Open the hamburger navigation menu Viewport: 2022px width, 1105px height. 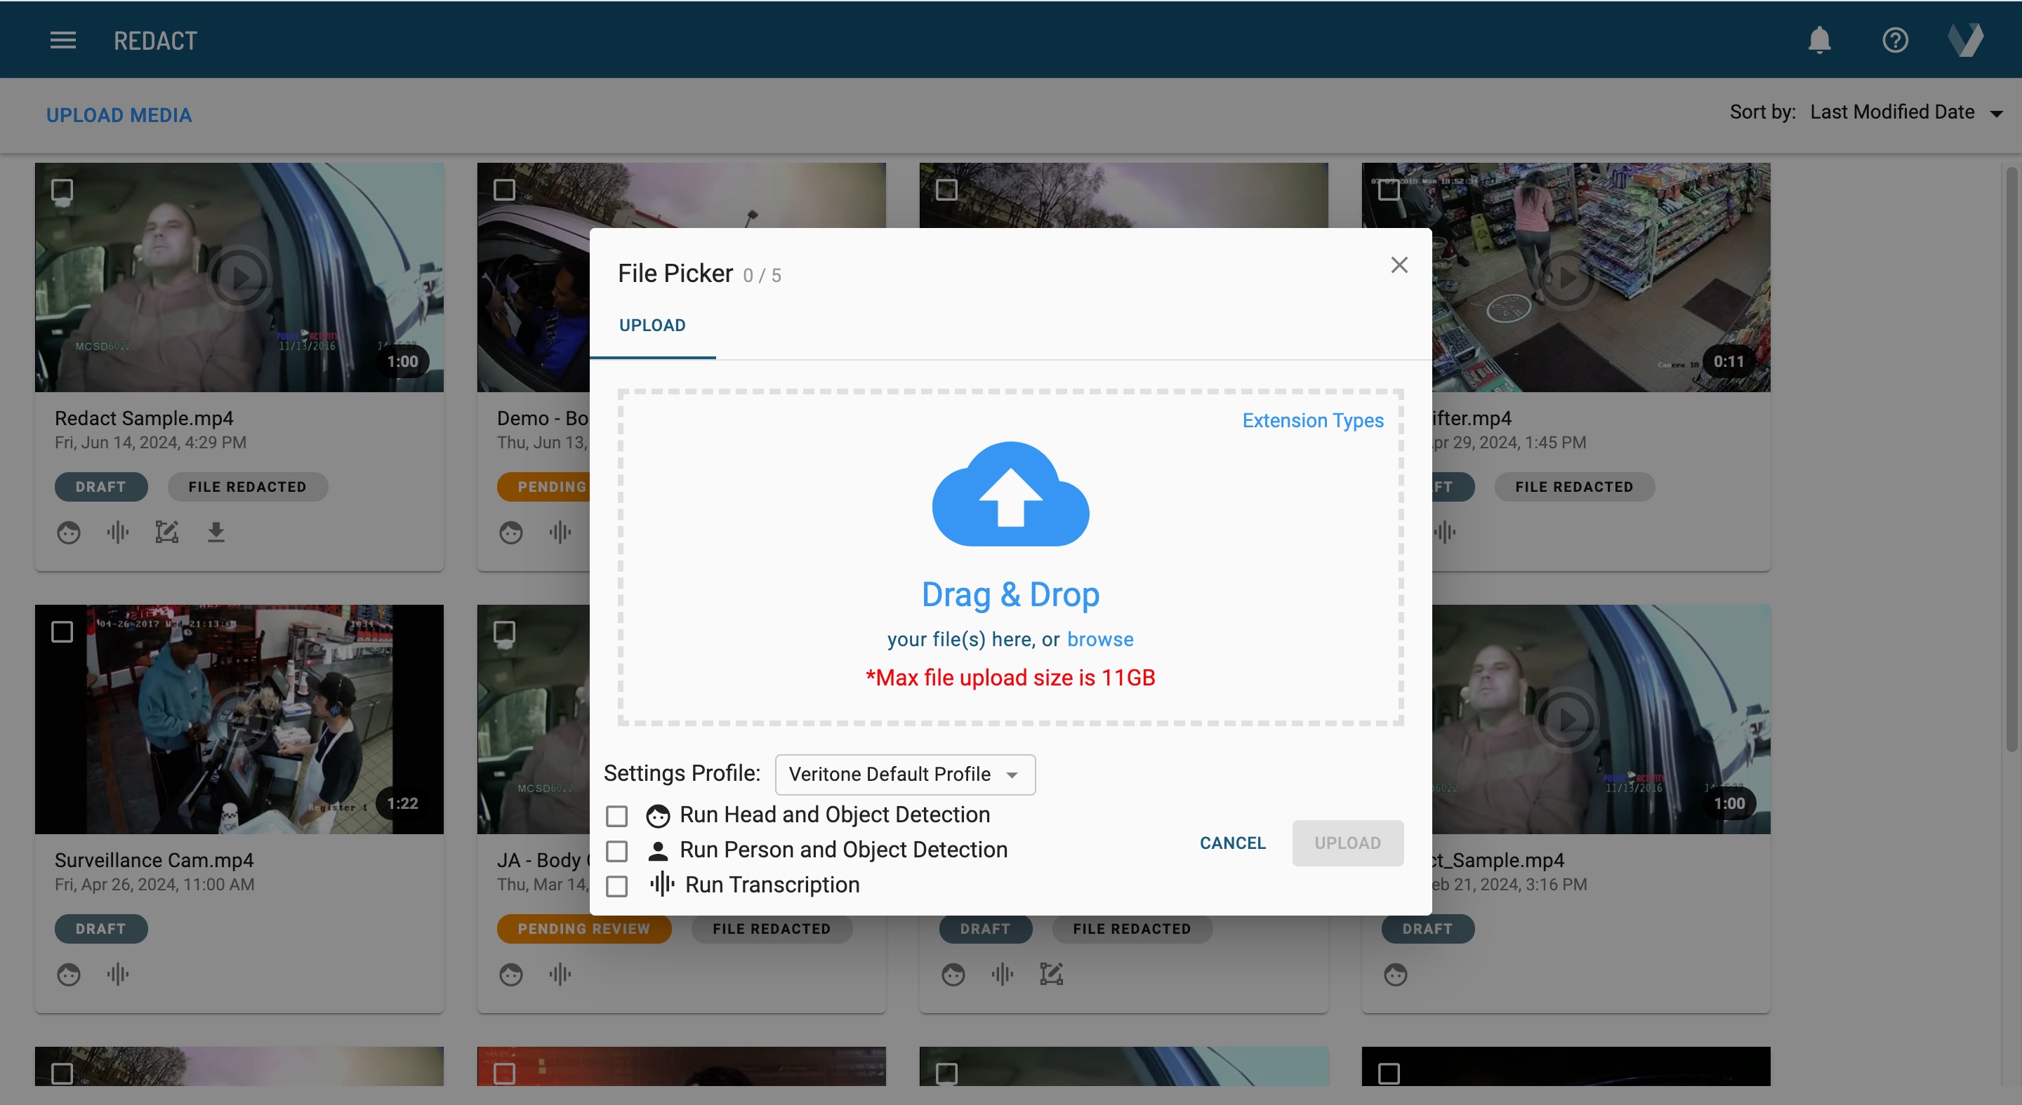(x=62, y=40)
